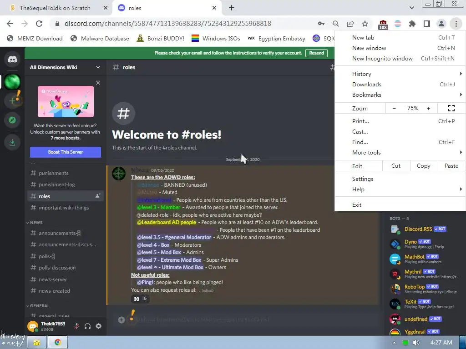466x349 pixels.
Task: Click Copy in the Edit row
Action: (x=424, y=166)
